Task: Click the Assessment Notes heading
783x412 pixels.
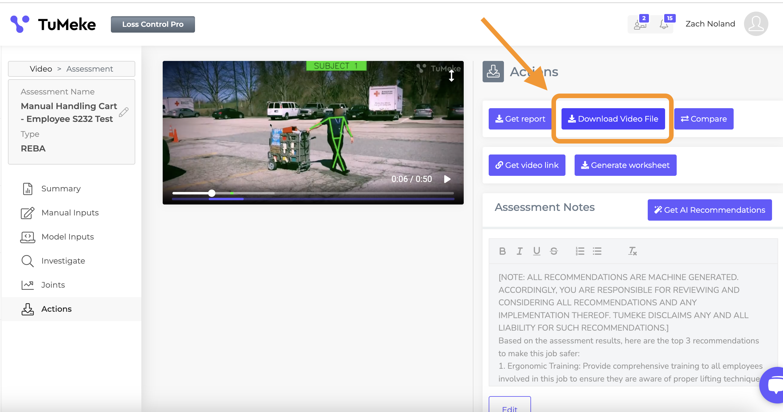Action: (x=545, y=207)
